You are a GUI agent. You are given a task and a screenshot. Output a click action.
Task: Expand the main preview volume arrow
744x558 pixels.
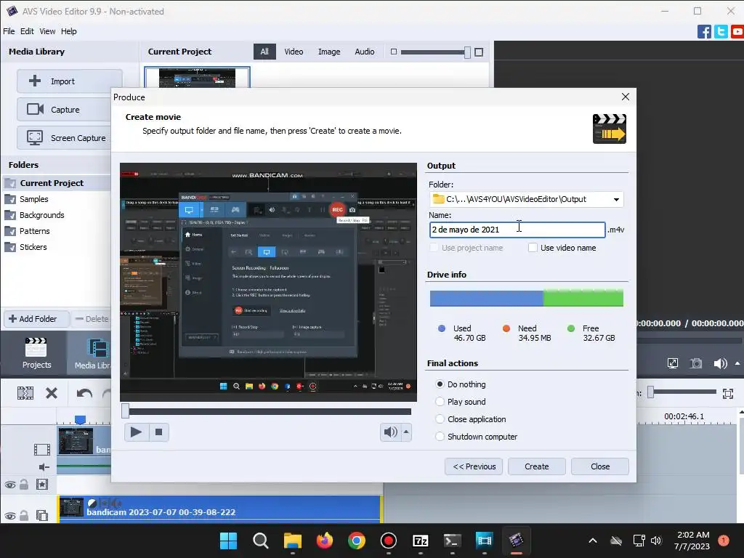point(737,363)
